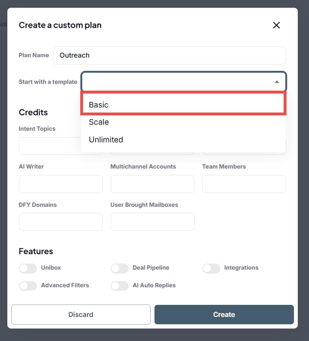Click the Plan Name text field
309x341 pixels.
(169, 55)
